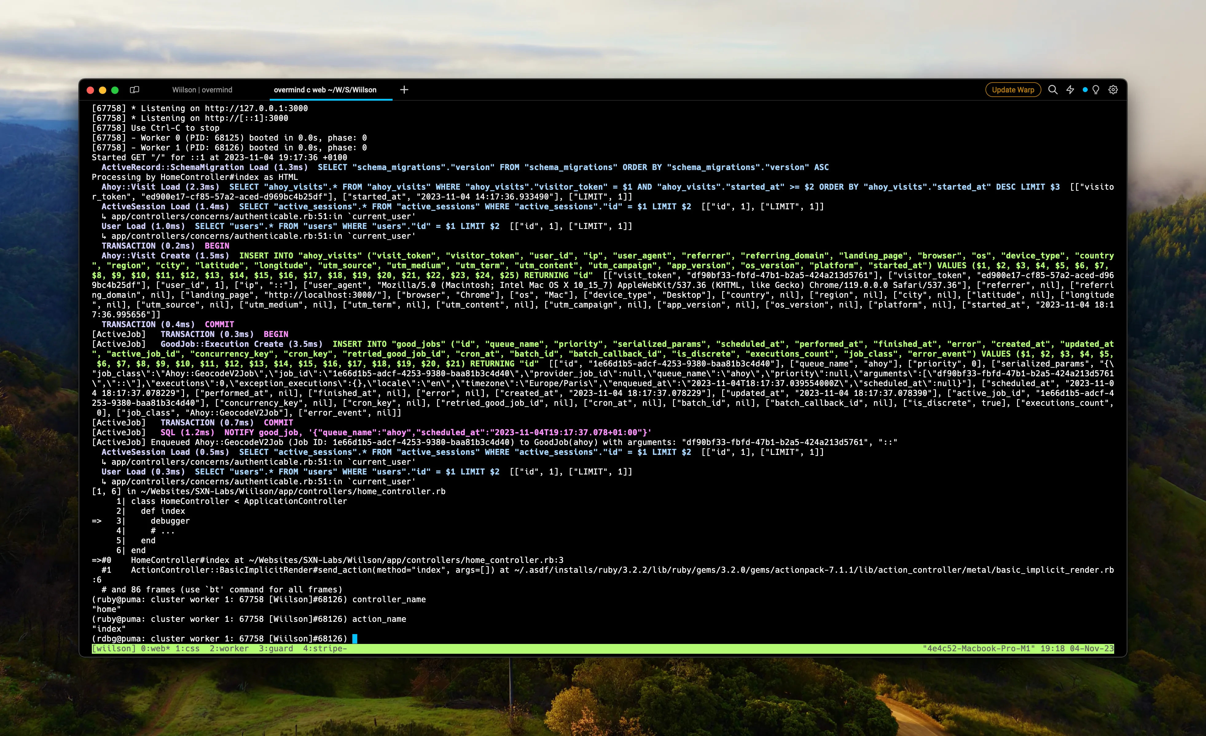Select overmind c web ~/W/S/Wiilson tab
Viewport: 1206px width, 736px height.
click(325, 90)
